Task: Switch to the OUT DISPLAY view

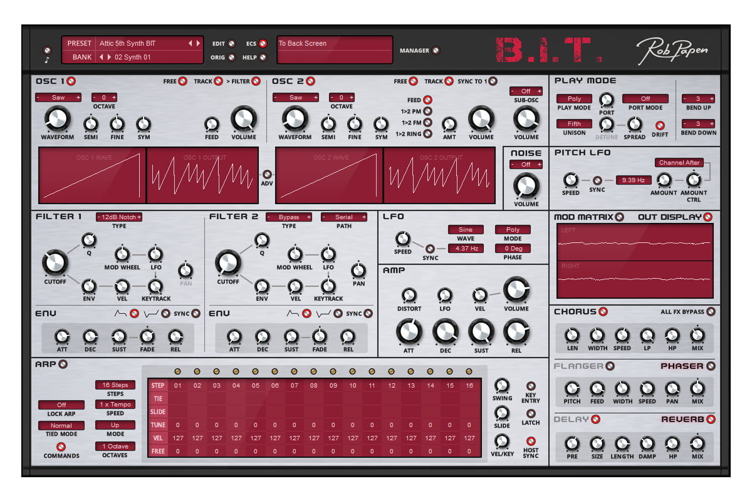Action: click(x=708, y=217)
